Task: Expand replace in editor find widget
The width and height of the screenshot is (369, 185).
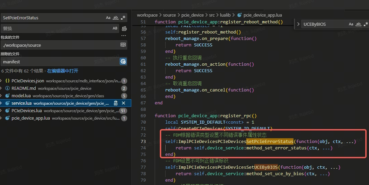Action: coord(298,24)
